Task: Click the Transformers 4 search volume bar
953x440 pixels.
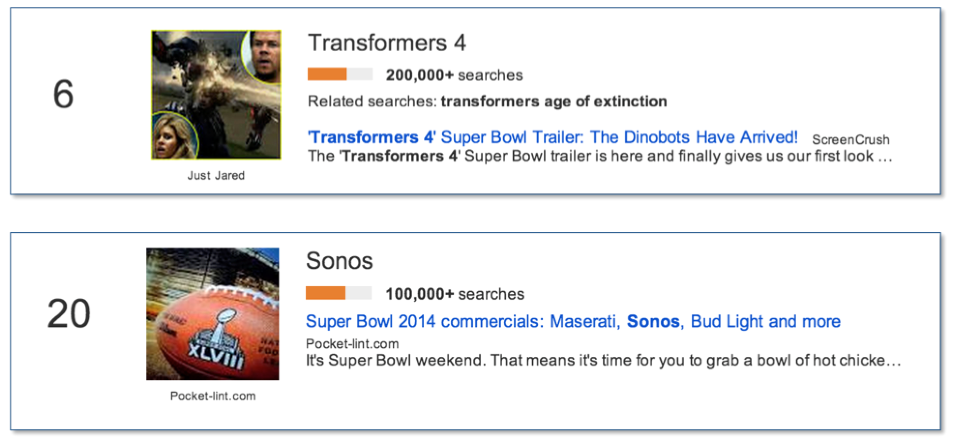Action: point(340,74)
